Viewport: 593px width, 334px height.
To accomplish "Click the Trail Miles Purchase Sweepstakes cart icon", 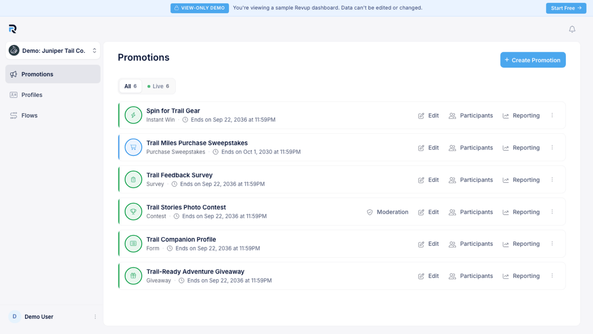I will (133, 147).
